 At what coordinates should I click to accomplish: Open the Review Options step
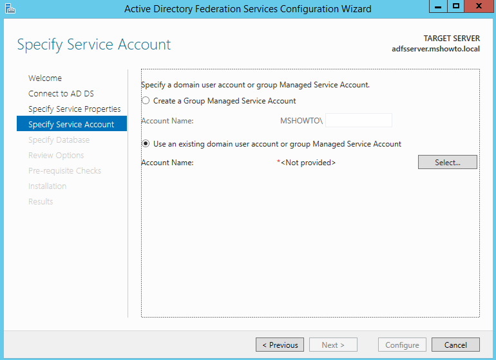pyautogui.click(x=56, y=156)
